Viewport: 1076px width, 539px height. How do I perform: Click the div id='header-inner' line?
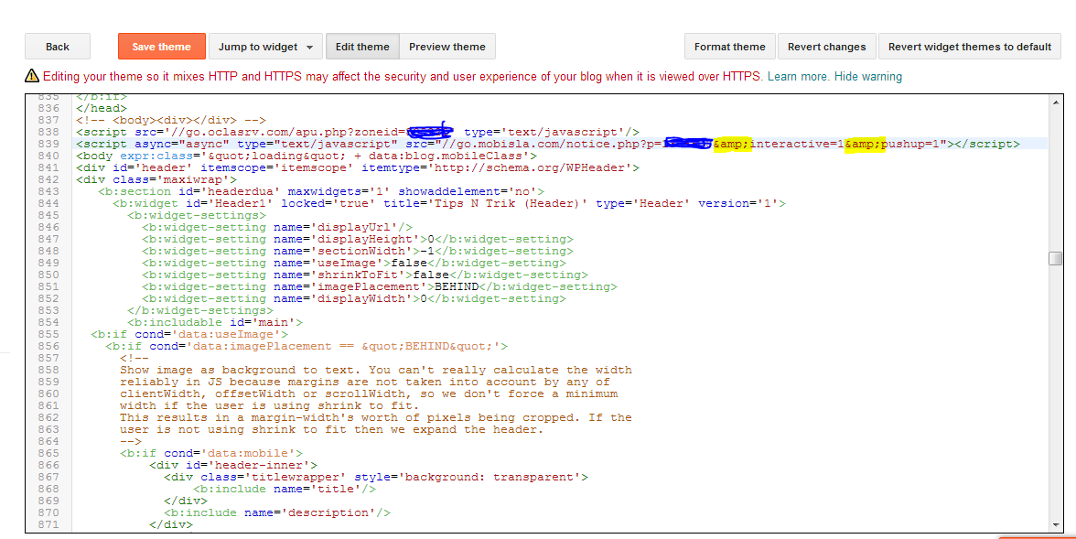[233, 465]
